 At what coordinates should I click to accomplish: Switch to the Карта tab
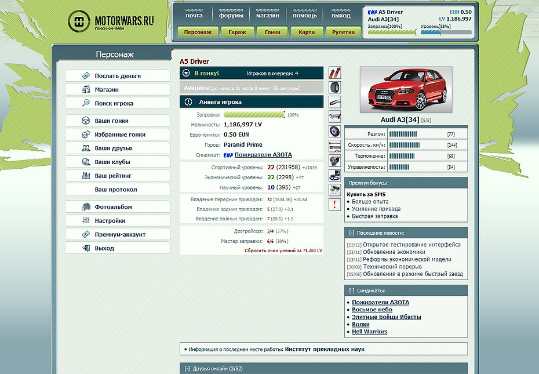click(307, 32)
